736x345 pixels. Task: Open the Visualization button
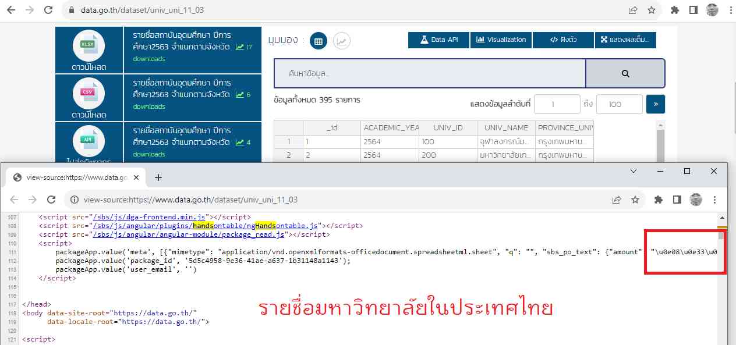(501, 40)
